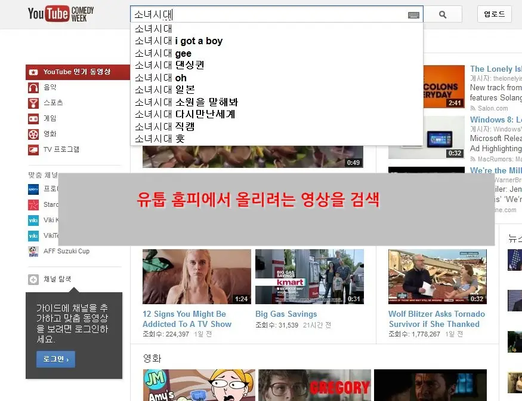The image size is (522, 401).
Task: Click the 맞춤 채널 section heading
Action: coord(43,175)
